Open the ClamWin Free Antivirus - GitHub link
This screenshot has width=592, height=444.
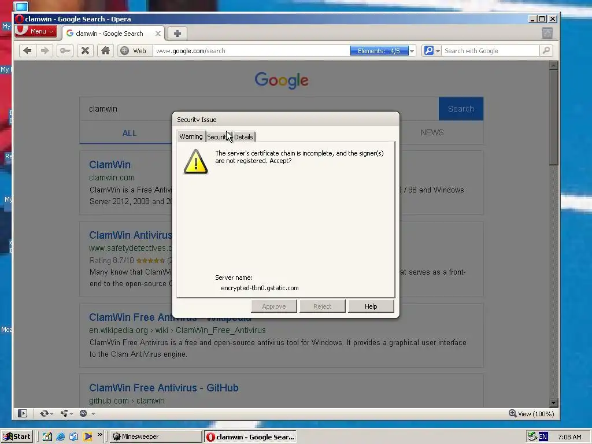(164, 388)
